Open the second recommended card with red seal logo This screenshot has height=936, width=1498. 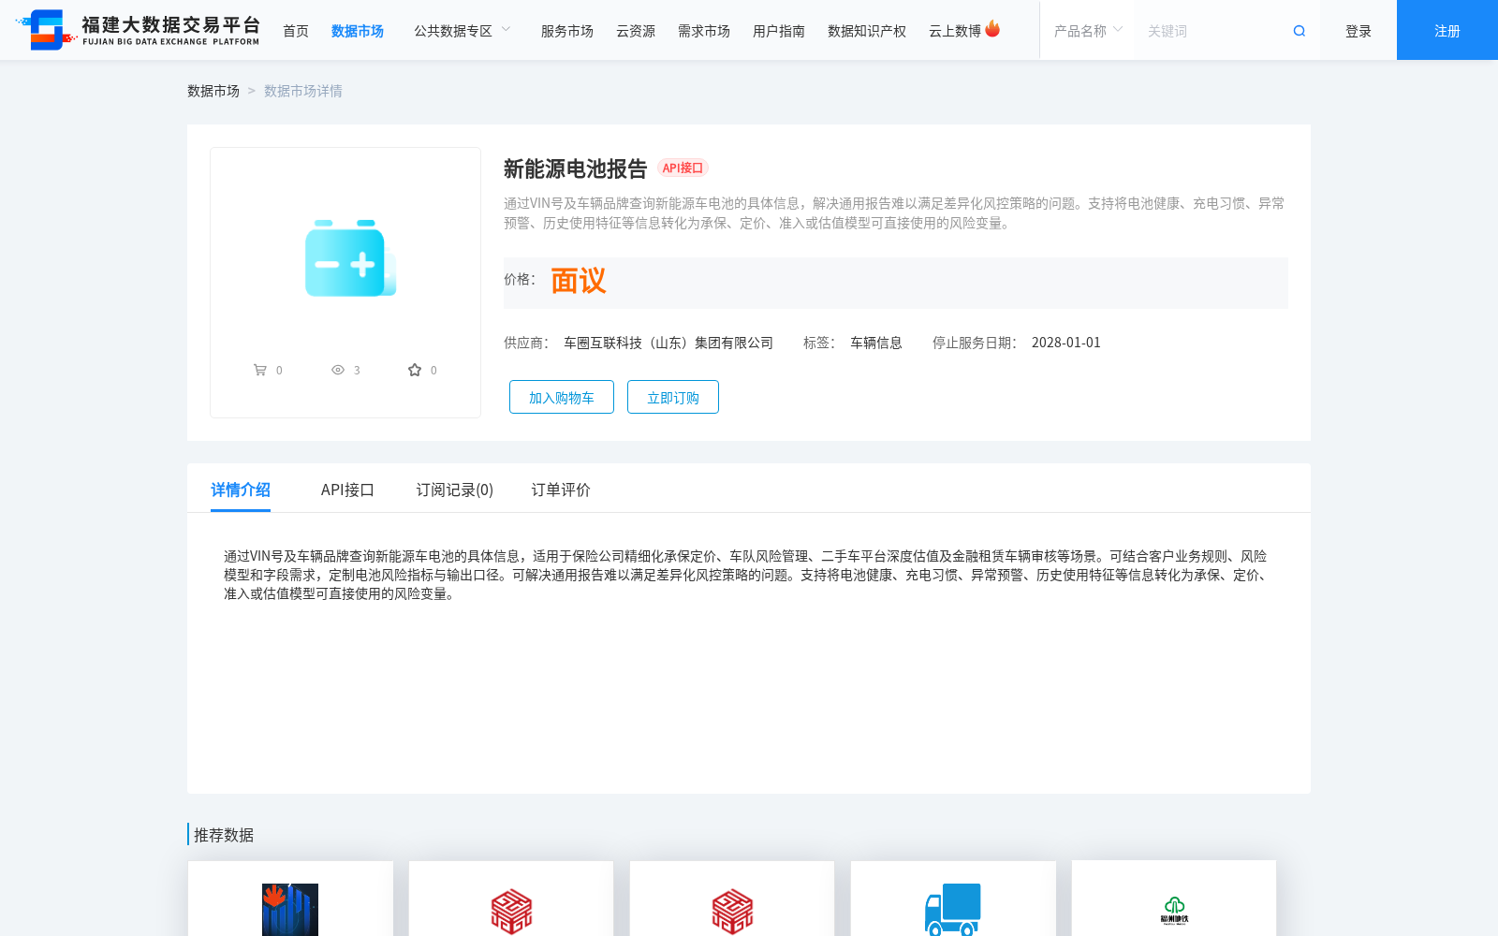511,899
